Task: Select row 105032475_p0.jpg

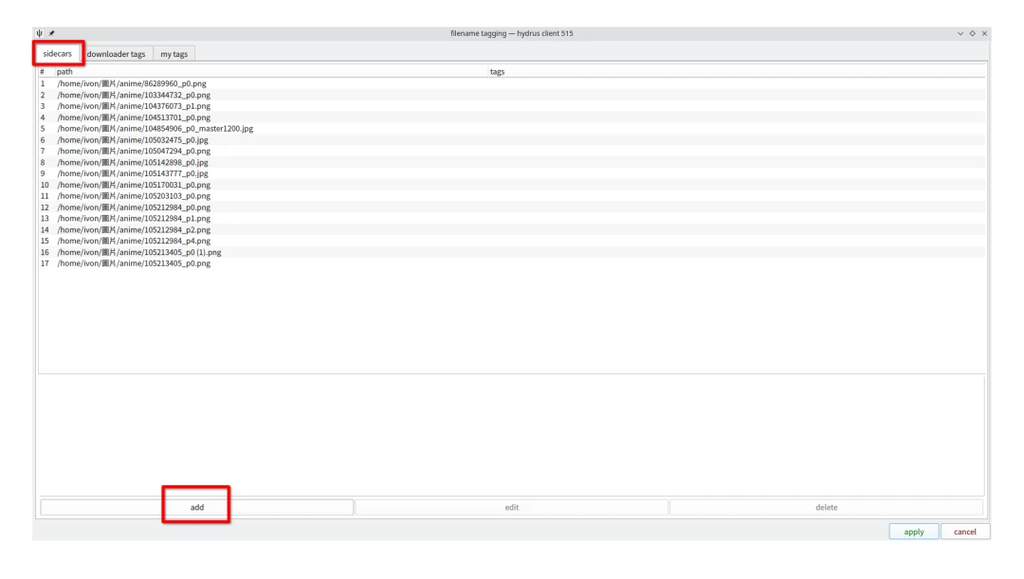Action: [512, 139]
